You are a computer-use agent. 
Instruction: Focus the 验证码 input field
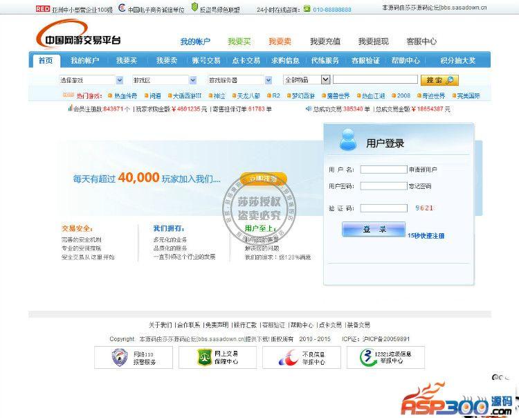(383, 208)
